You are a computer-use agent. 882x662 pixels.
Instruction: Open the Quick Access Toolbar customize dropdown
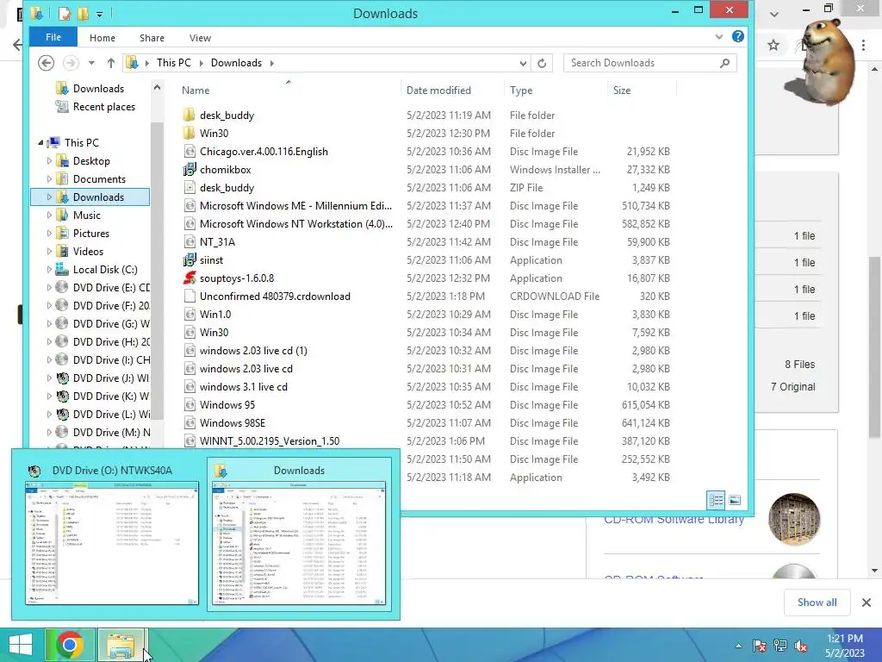(x=100, y=14)
